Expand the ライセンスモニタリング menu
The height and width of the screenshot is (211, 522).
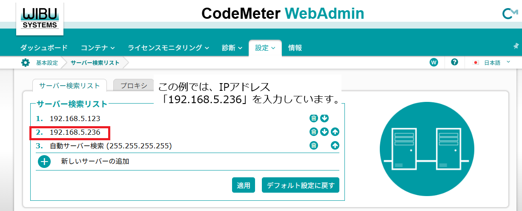pos(168,48)
